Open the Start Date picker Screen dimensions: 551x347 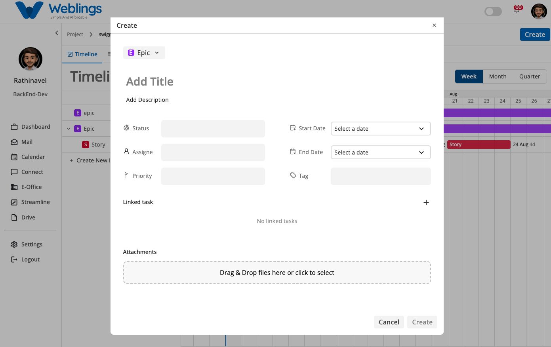(381, 129)
